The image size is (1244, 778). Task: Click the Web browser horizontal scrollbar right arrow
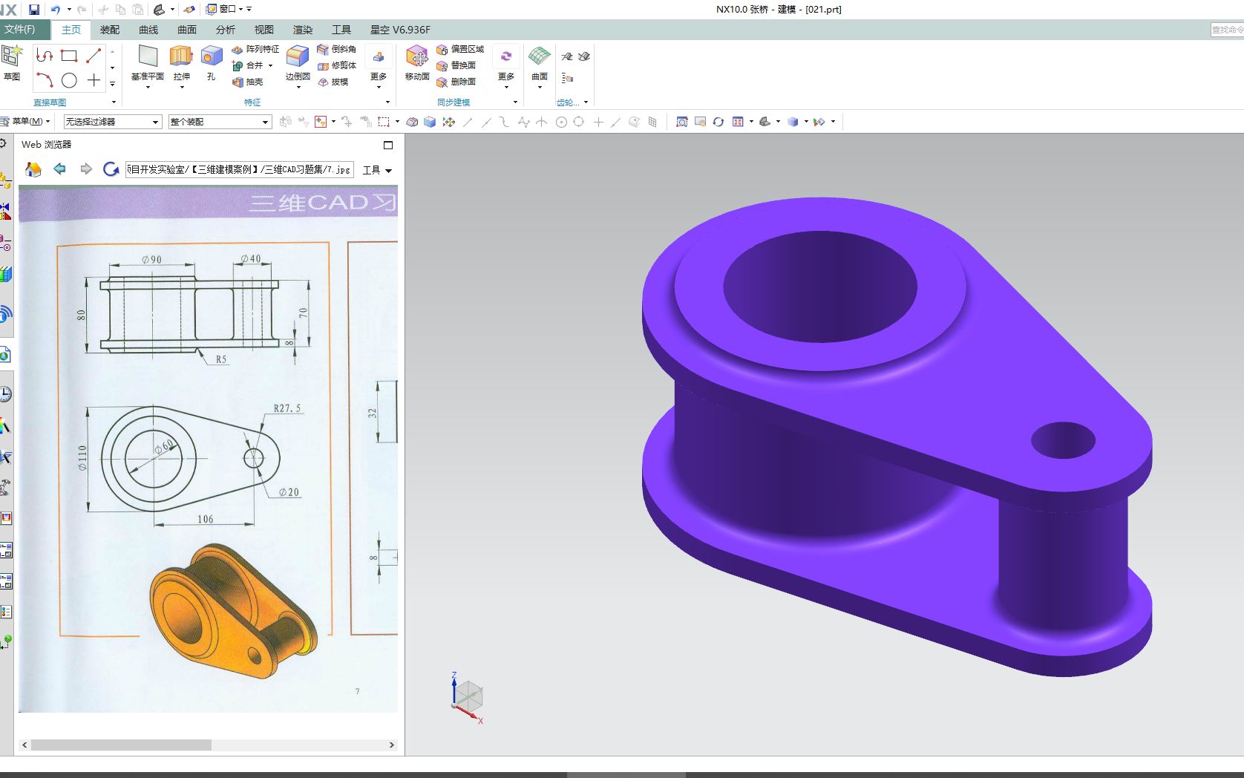[x=393, y=745]
